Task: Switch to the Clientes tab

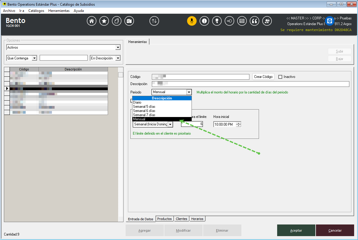Action: tap(181, 219)
